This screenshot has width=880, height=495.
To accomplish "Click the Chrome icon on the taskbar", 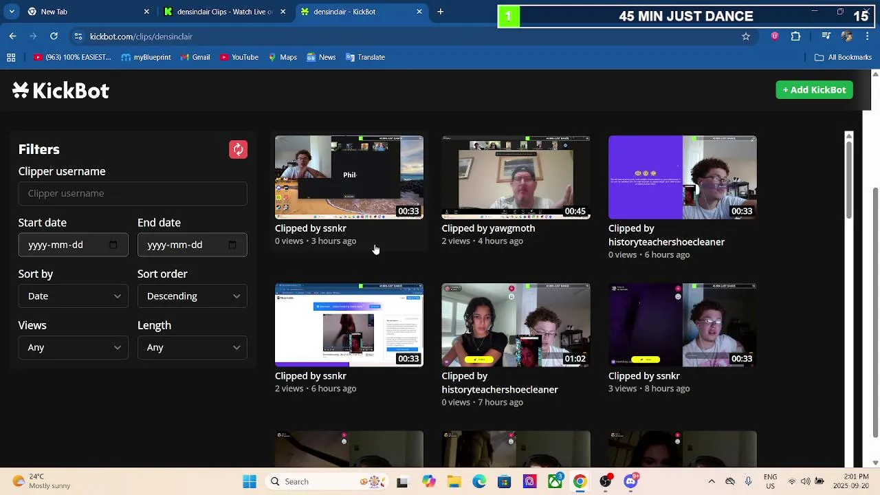I will point(580,481).
